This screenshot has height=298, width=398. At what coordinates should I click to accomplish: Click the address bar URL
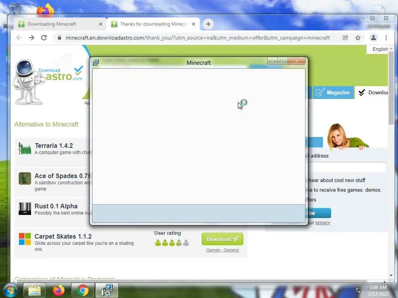[x=197, y=38]
